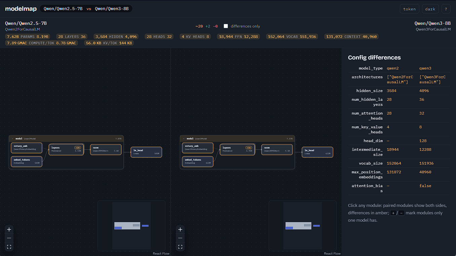The width and height of the screenshot is (456, 256).
Task: Click the PARAMS stat chip
Action: 28,37
